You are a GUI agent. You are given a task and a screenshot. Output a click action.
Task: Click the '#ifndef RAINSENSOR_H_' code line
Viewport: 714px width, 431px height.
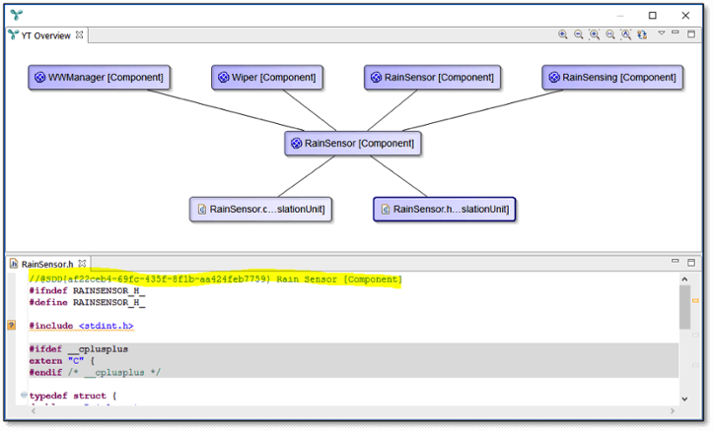click(87, 290)
